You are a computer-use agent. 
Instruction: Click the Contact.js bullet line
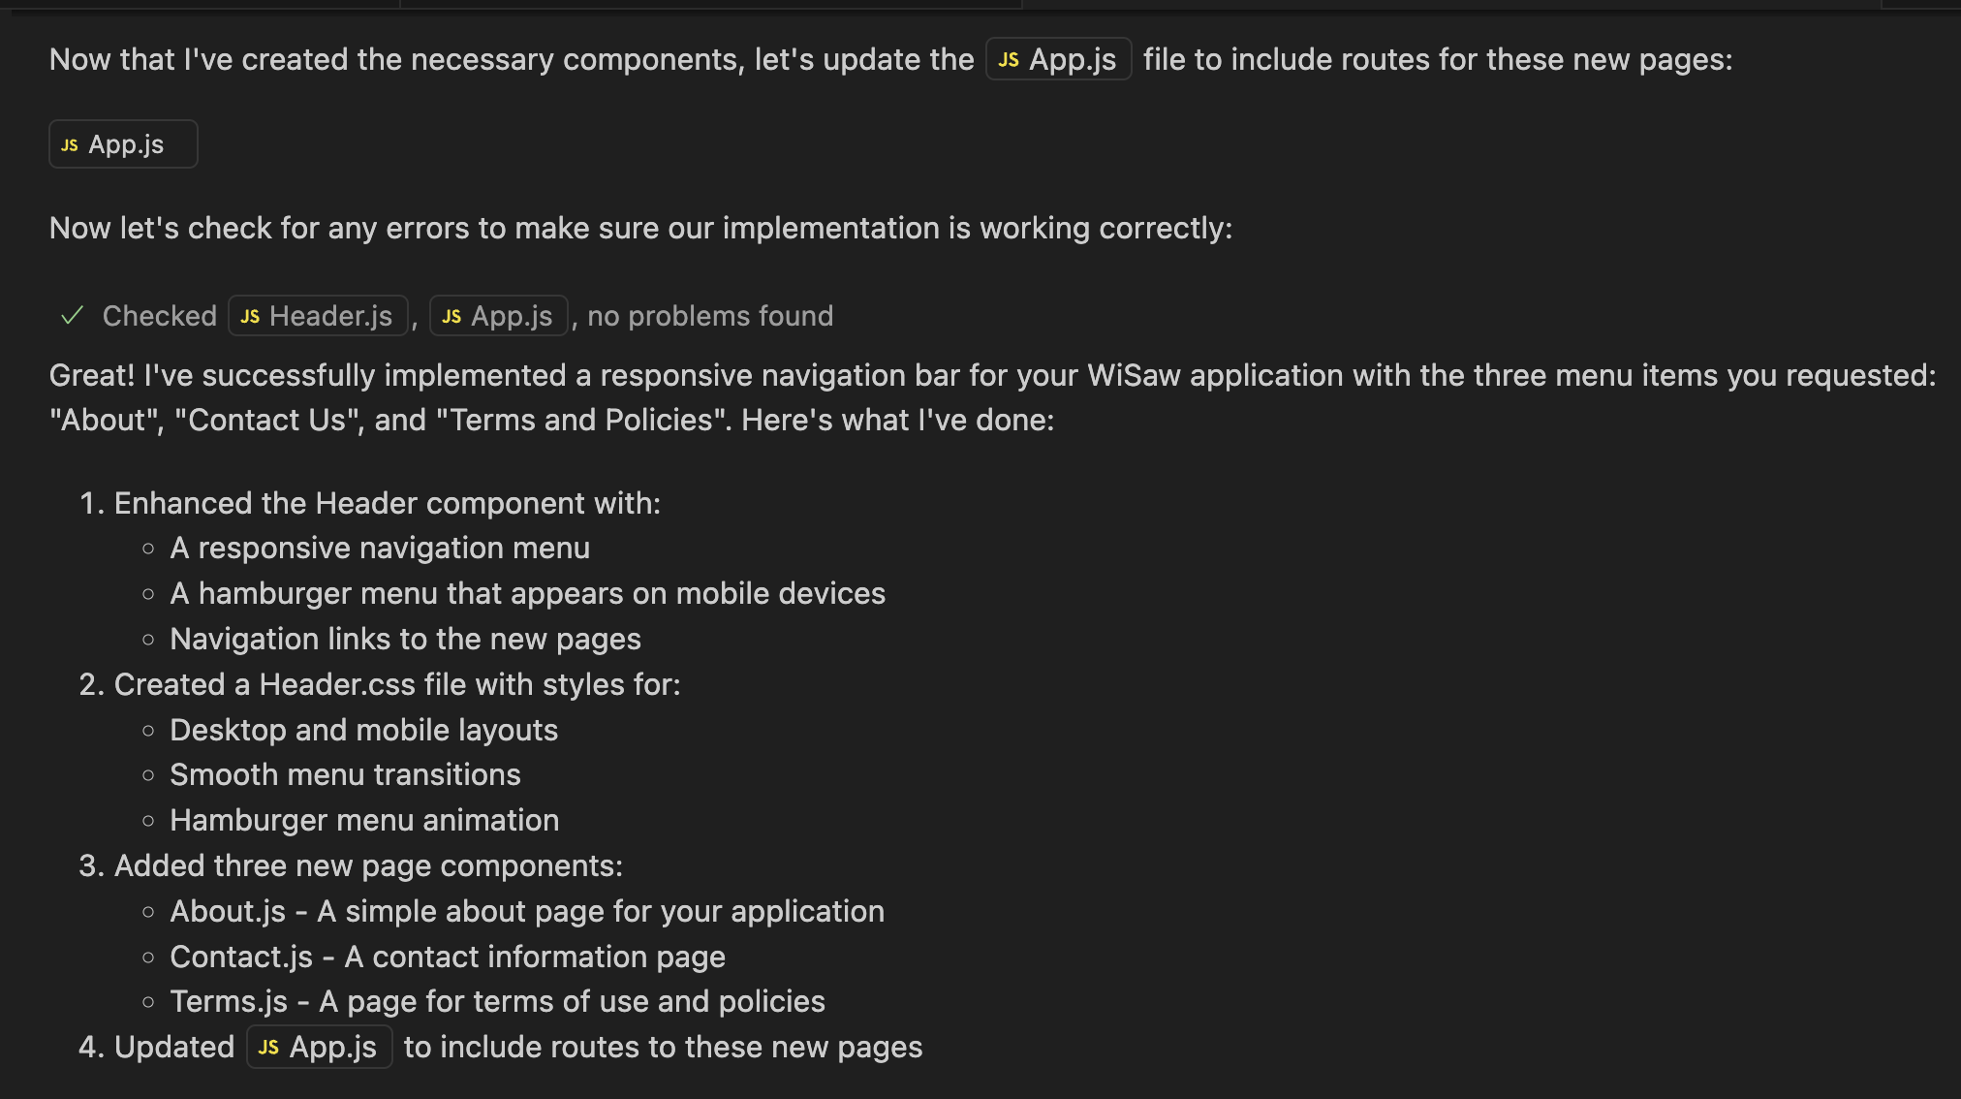pos(448,957)
